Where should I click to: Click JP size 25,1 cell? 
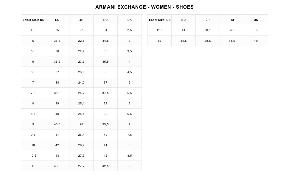(x=81, y=103)
